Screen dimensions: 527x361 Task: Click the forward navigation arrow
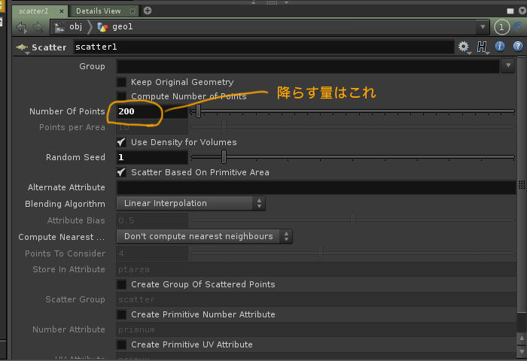[36, 27]
